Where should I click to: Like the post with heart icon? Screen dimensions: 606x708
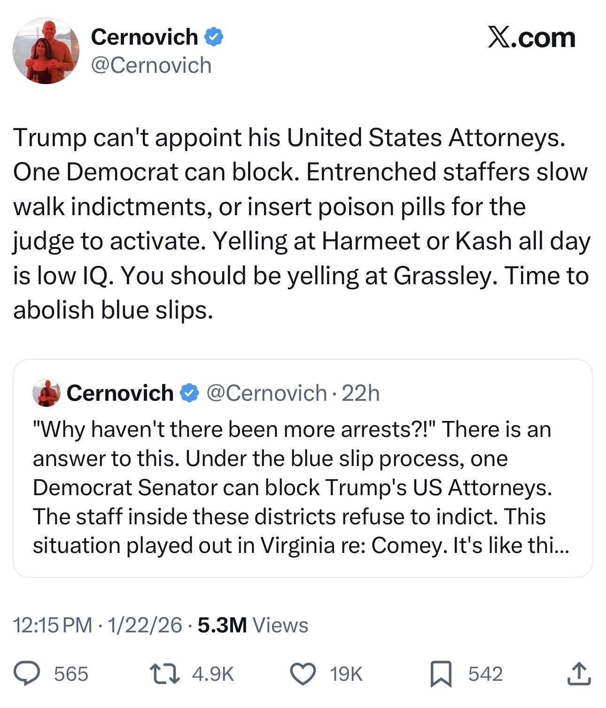(x=303, y=674)
